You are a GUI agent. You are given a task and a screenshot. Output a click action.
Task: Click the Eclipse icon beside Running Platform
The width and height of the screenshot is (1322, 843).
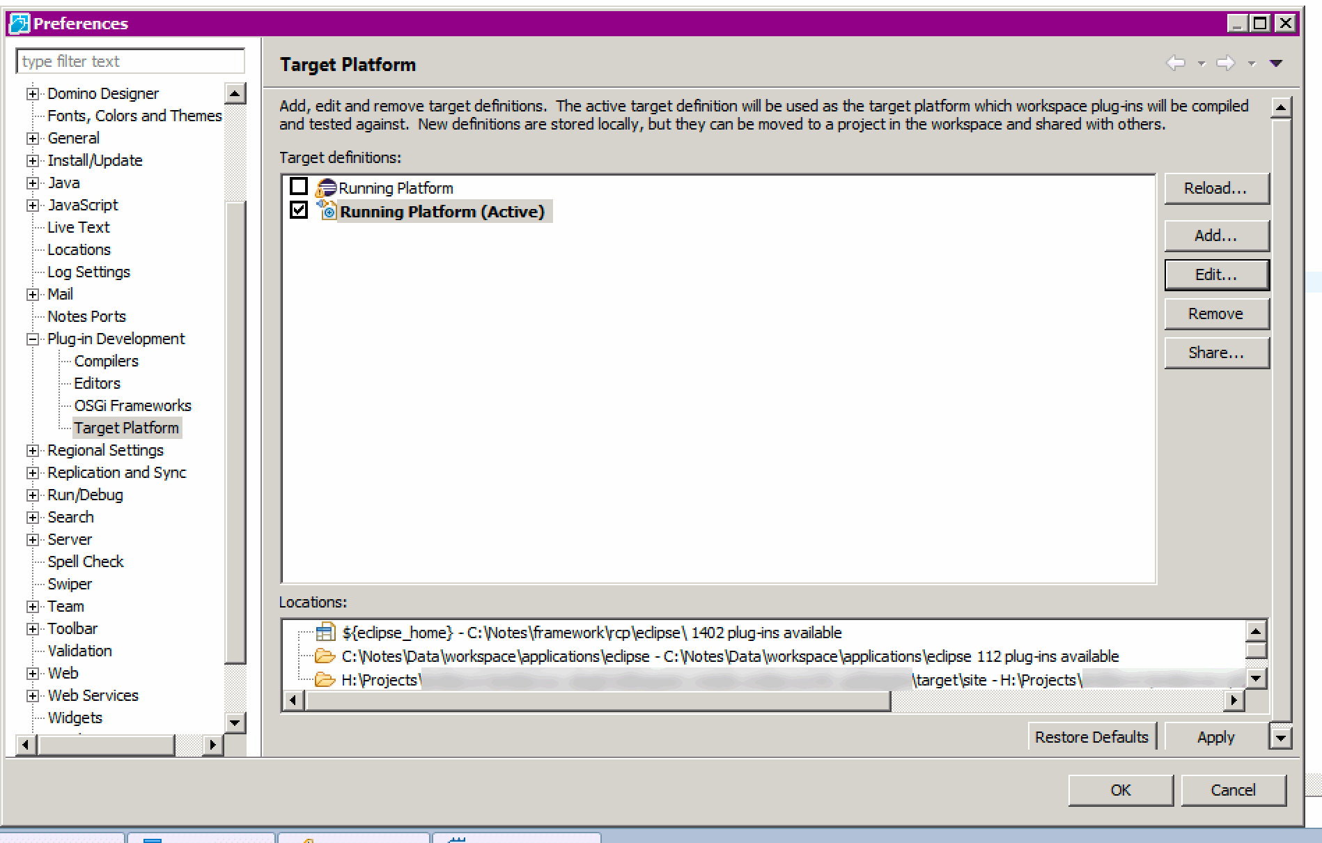pos(325,188)
